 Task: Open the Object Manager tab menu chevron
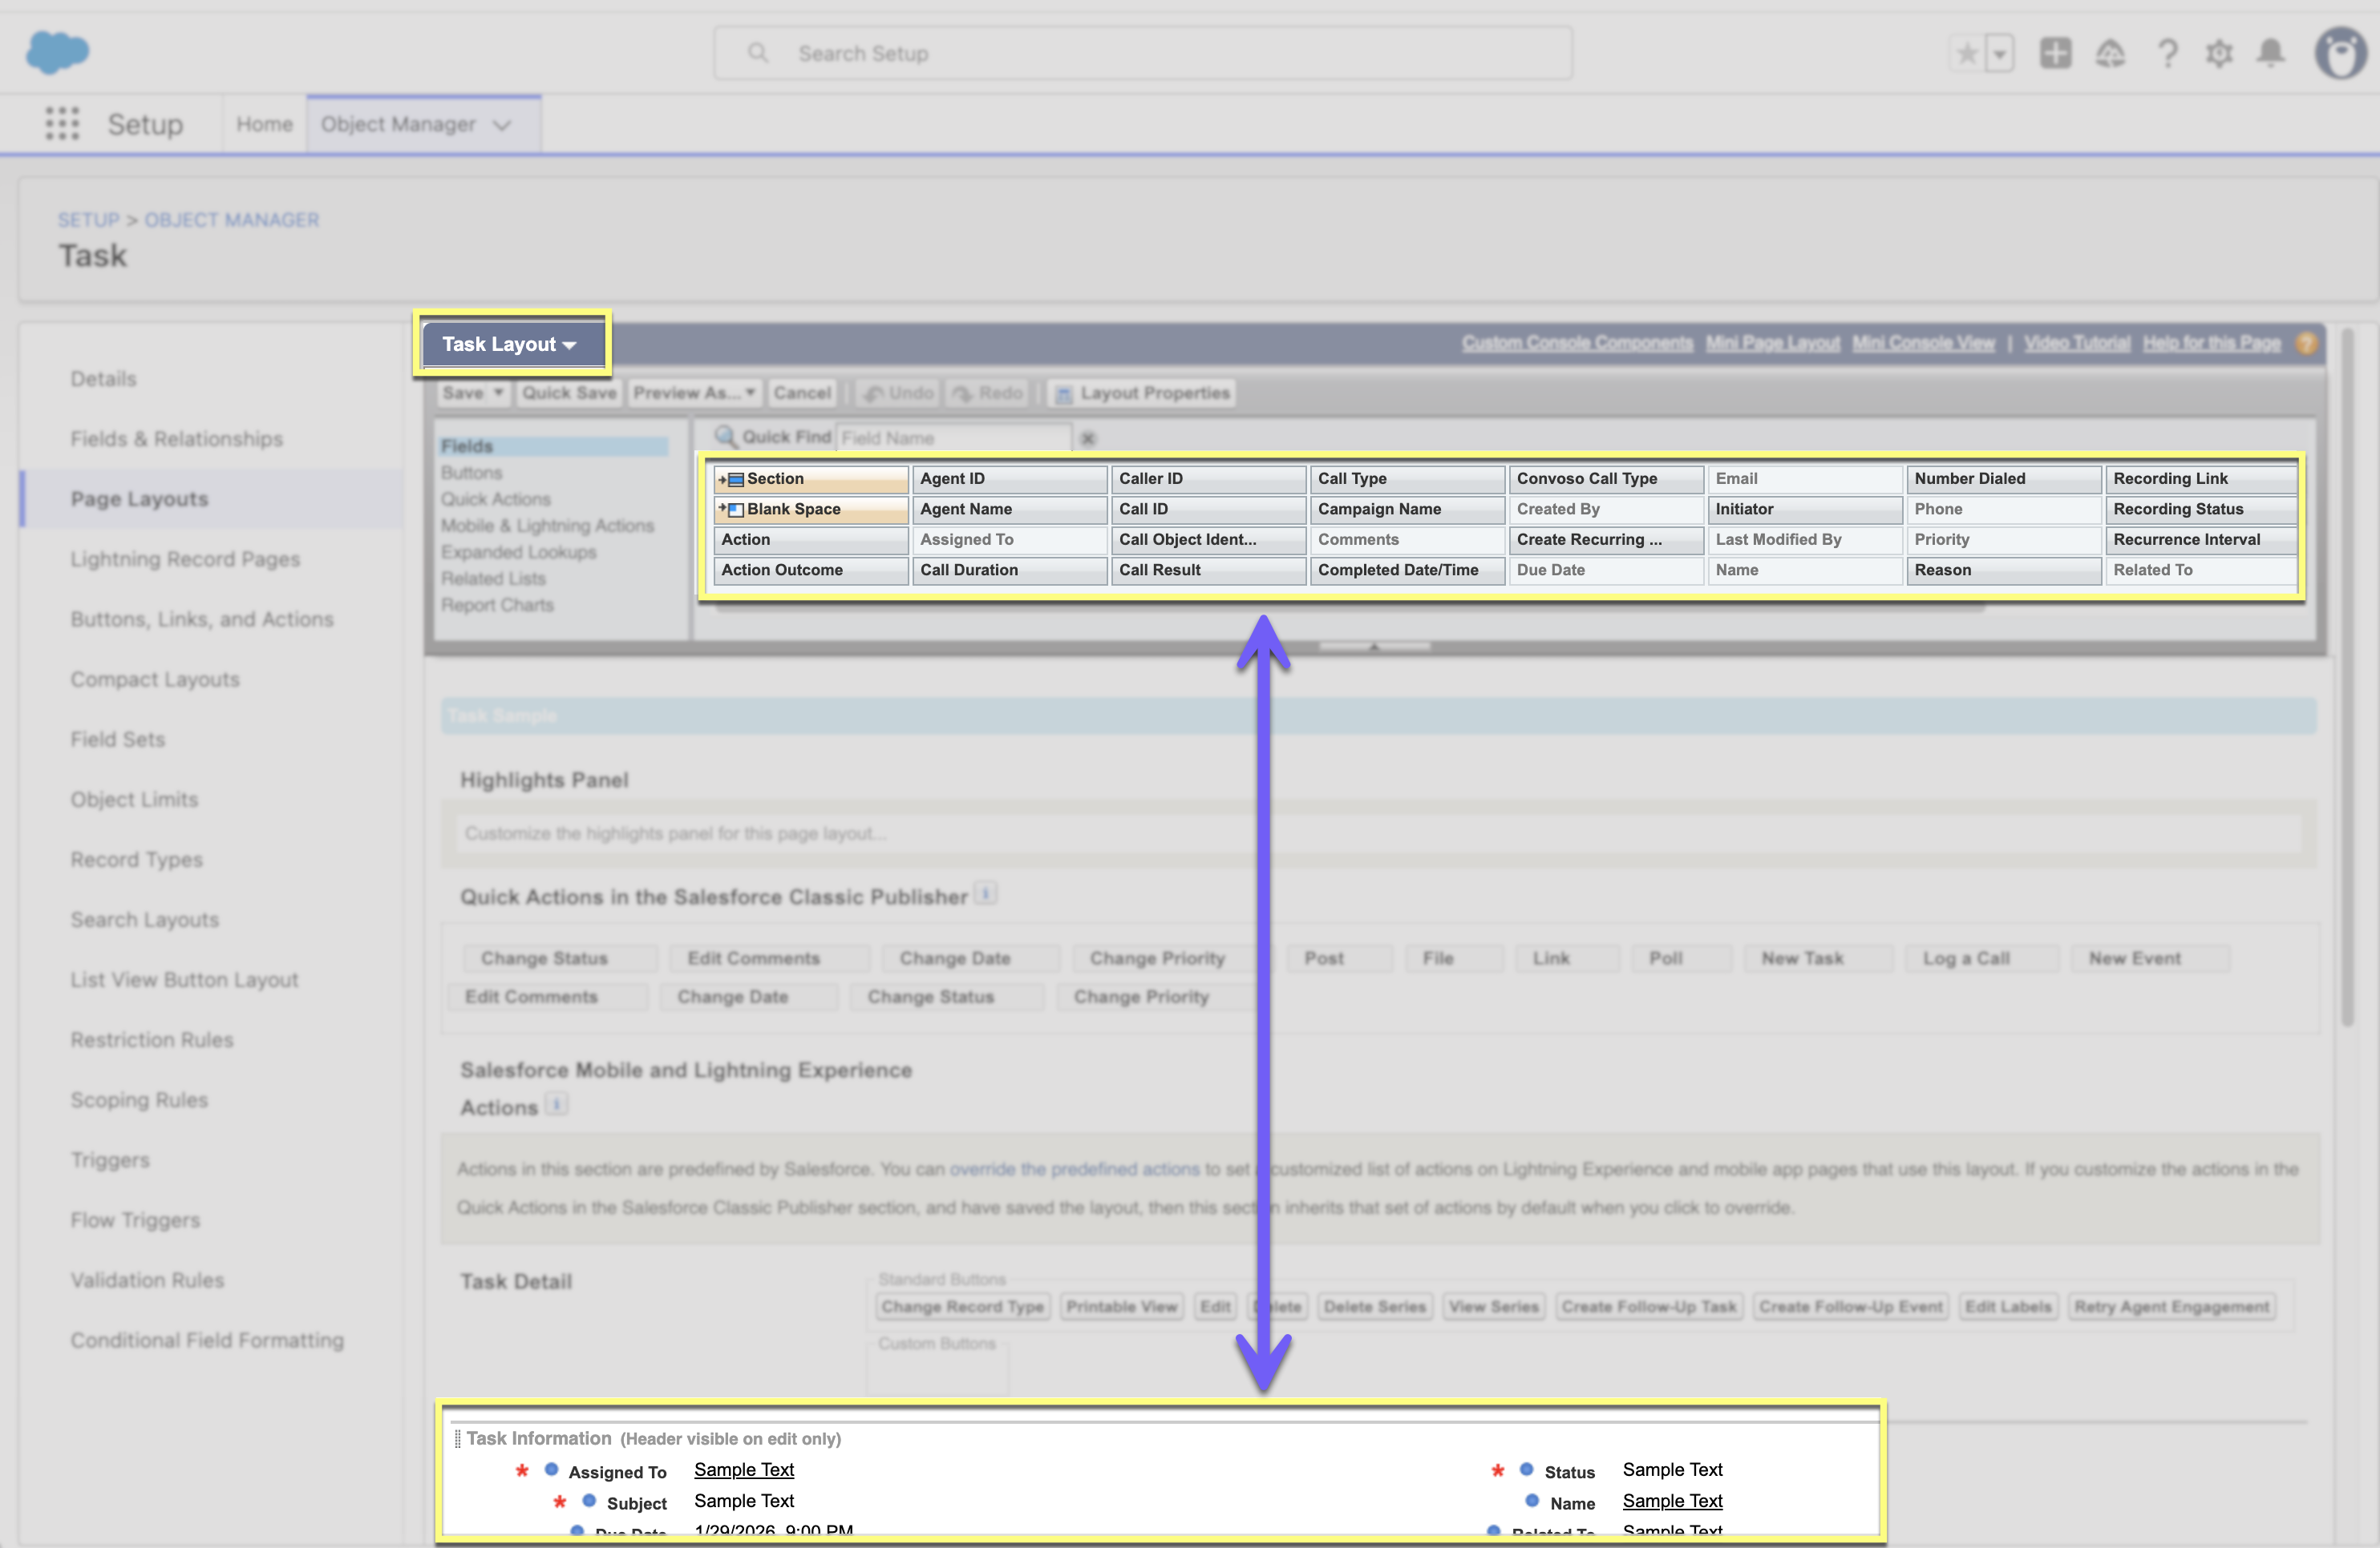[x=502, y=126]
